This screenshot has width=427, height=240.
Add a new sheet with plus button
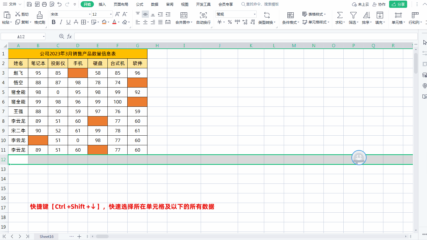(x=79, y=236)
